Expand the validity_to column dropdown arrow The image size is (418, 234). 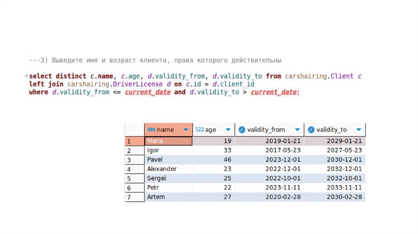[358, 130]
